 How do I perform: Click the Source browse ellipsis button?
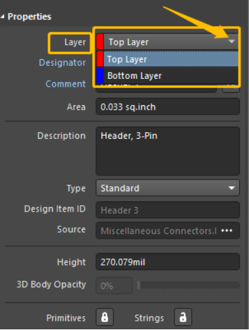pyautogui.click(x=227, y=231)
